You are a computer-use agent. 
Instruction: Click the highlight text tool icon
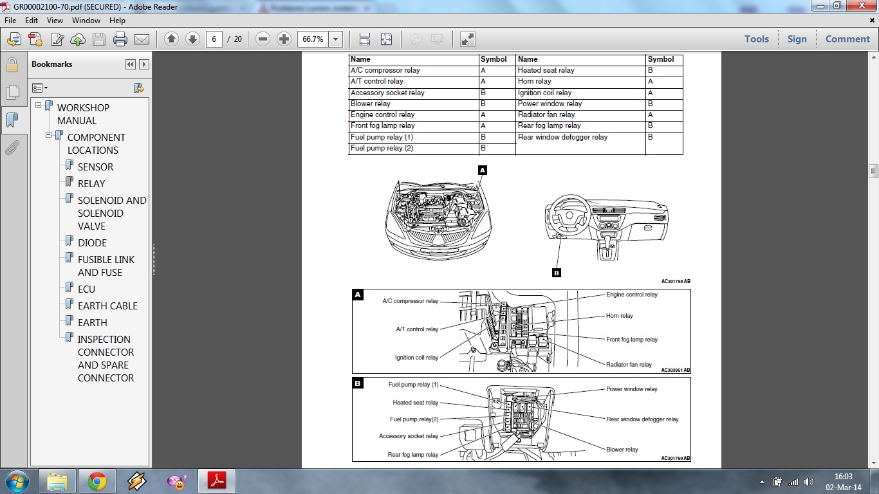pyautogui.click(x=438, y=39)
